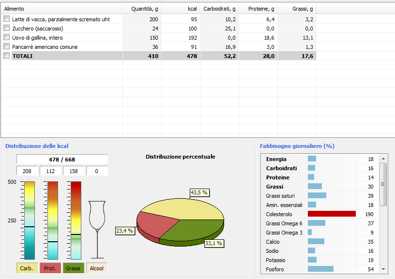Sort by the Proteine, g column header

[x=258, y=9]
